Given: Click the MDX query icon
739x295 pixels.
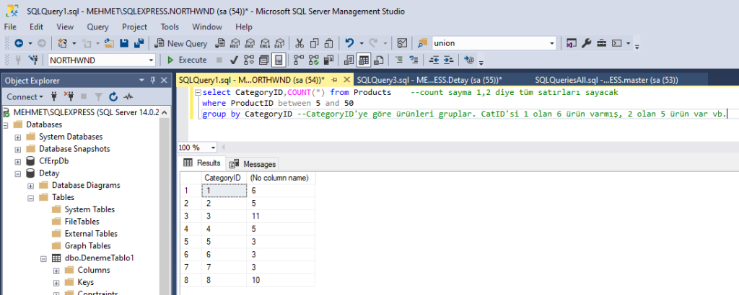Looking at the screenshot, I should pyautogui.click(x=235, y=43).
